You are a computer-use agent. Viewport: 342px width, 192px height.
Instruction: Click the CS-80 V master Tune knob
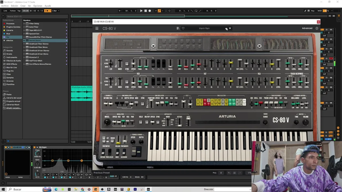coord(296,122)
